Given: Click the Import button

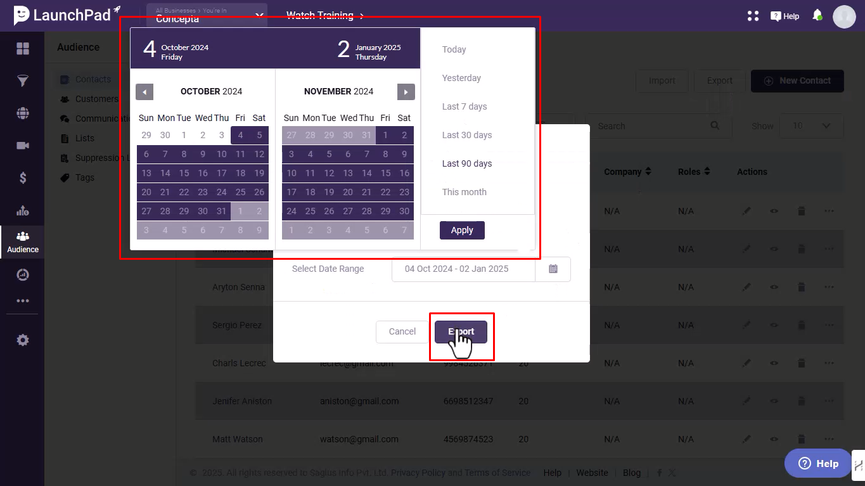Looking at the screenshot, I should point(662,80).
